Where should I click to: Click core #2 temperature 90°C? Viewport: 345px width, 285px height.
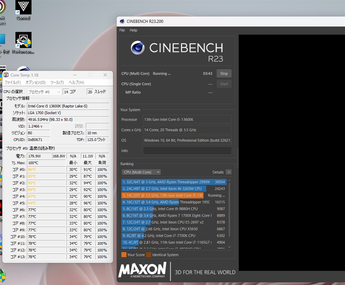46,183
